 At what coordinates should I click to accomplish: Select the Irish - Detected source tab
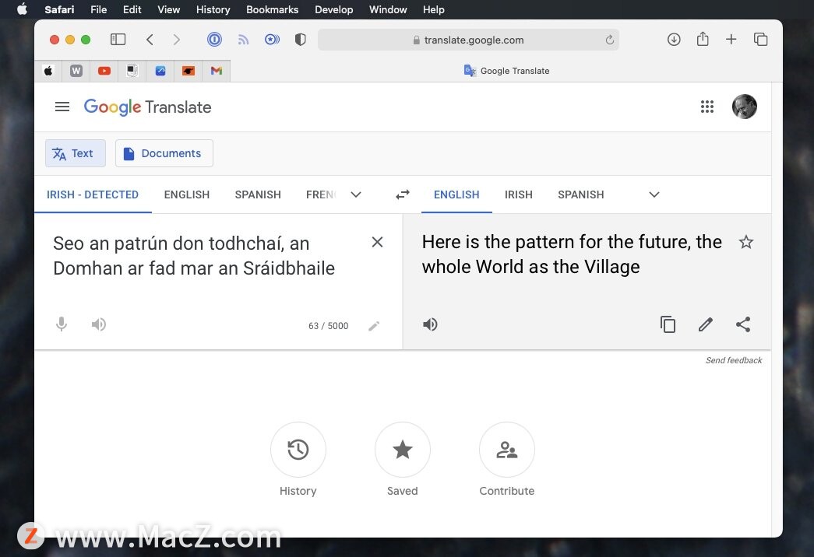click(x=93, y=194)
